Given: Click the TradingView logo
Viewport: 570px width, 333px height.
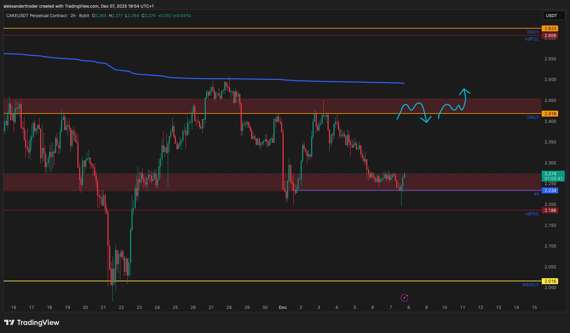Looking at the screenshot, I should tap(32, 323).
